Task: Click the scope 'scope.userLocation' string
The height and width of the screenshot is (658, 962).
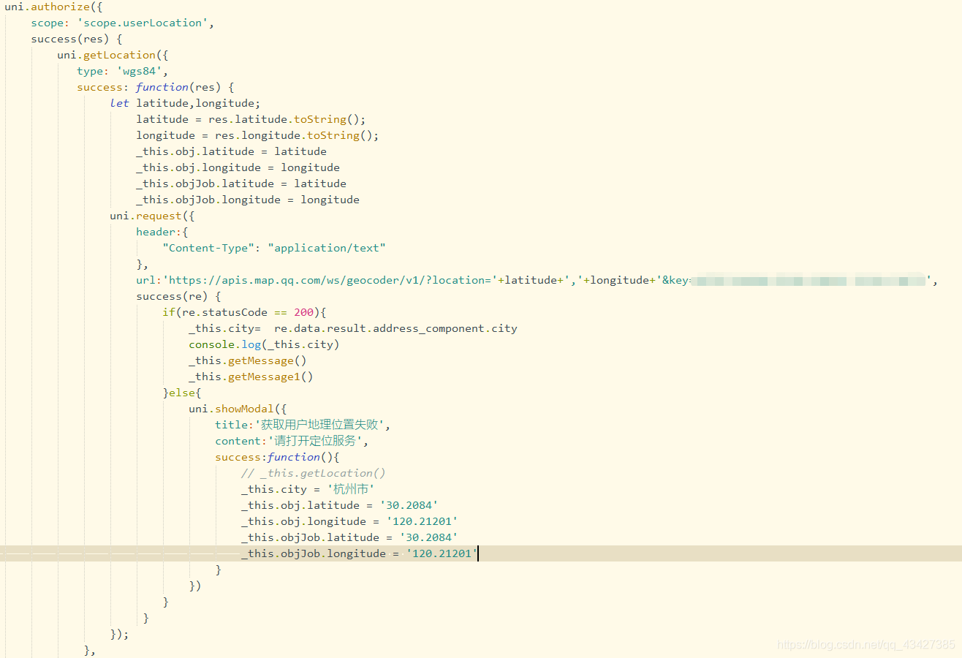Action: tap(143, 23)
